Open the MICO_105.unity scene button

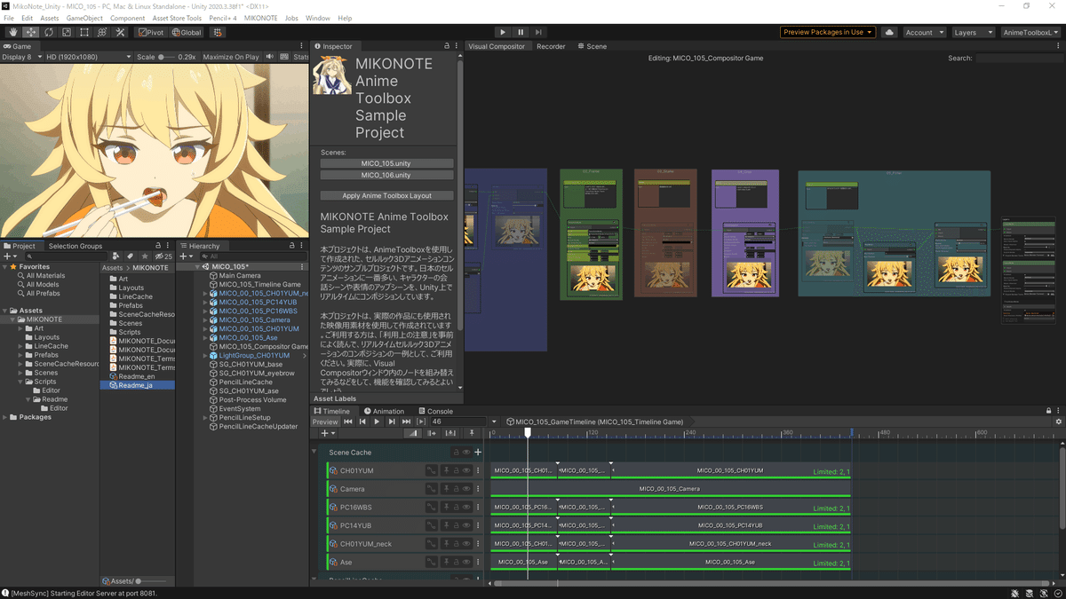[x=386, y=163]
